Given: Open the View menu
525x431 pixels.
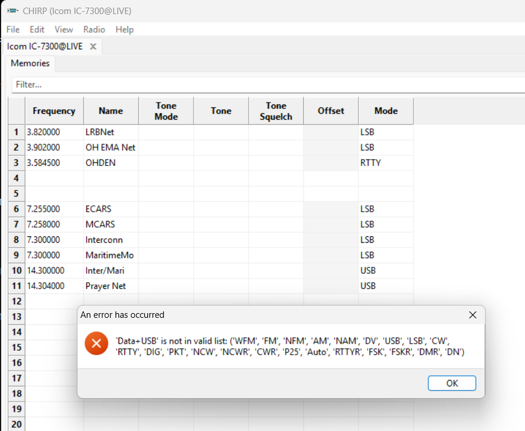Looking at the screenshot, I should [63, 29].
